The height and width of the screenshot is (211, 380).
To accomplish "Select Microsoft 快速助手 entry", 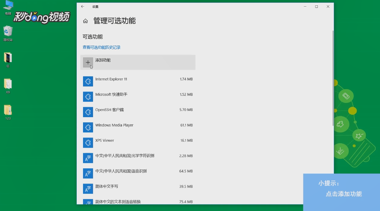I will 138,97.
